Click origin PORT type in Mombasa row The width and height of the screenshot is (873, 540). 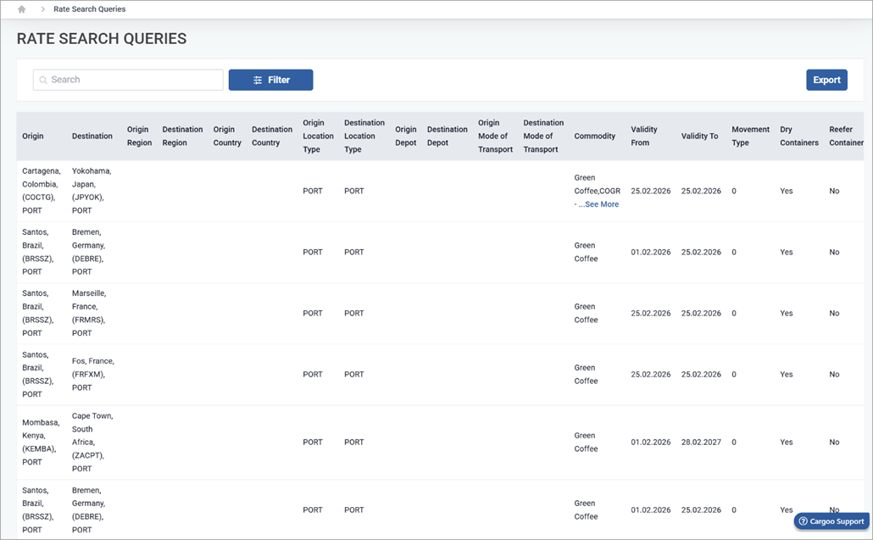313,442
